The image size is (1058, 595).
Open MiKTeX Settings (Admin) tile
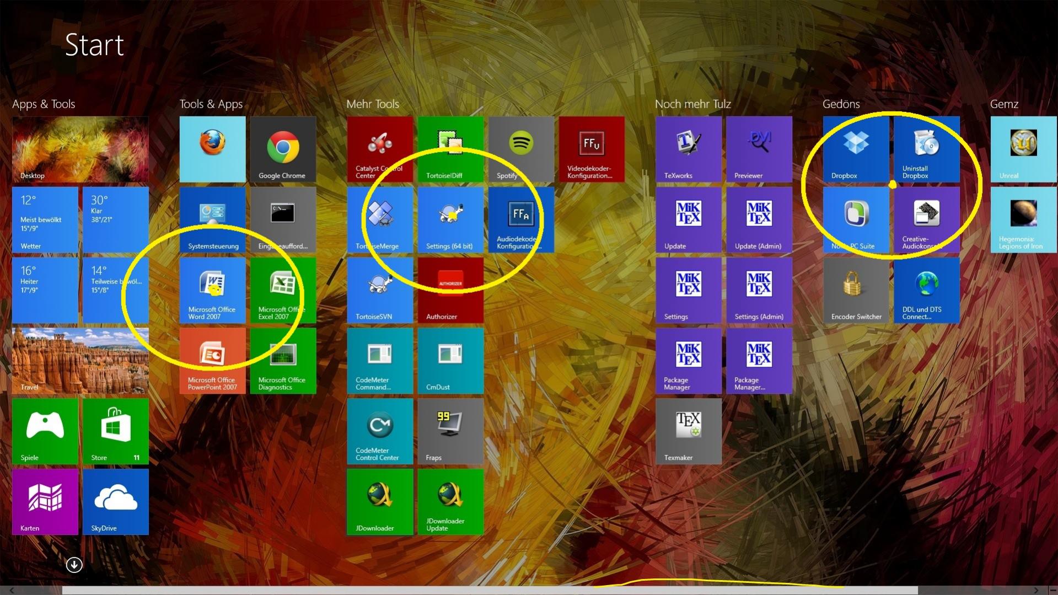pos(759,290)
